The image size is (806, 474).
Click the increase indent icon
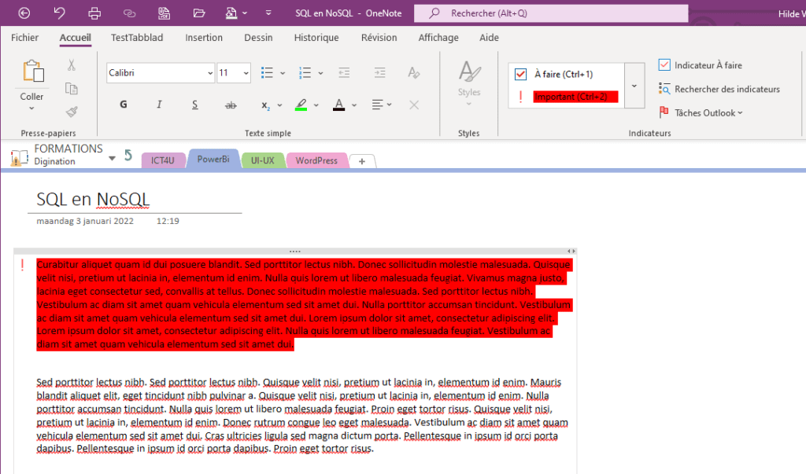[x=380, y=72]
